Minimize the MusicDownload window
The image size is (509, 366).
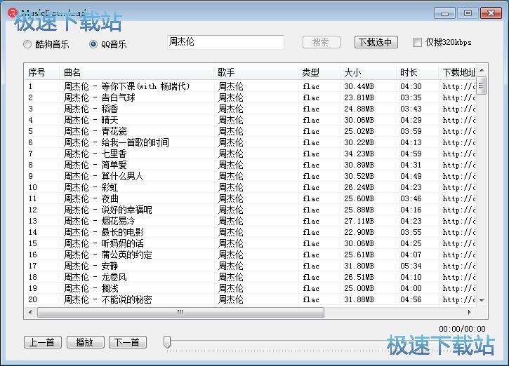coord(444,13)
